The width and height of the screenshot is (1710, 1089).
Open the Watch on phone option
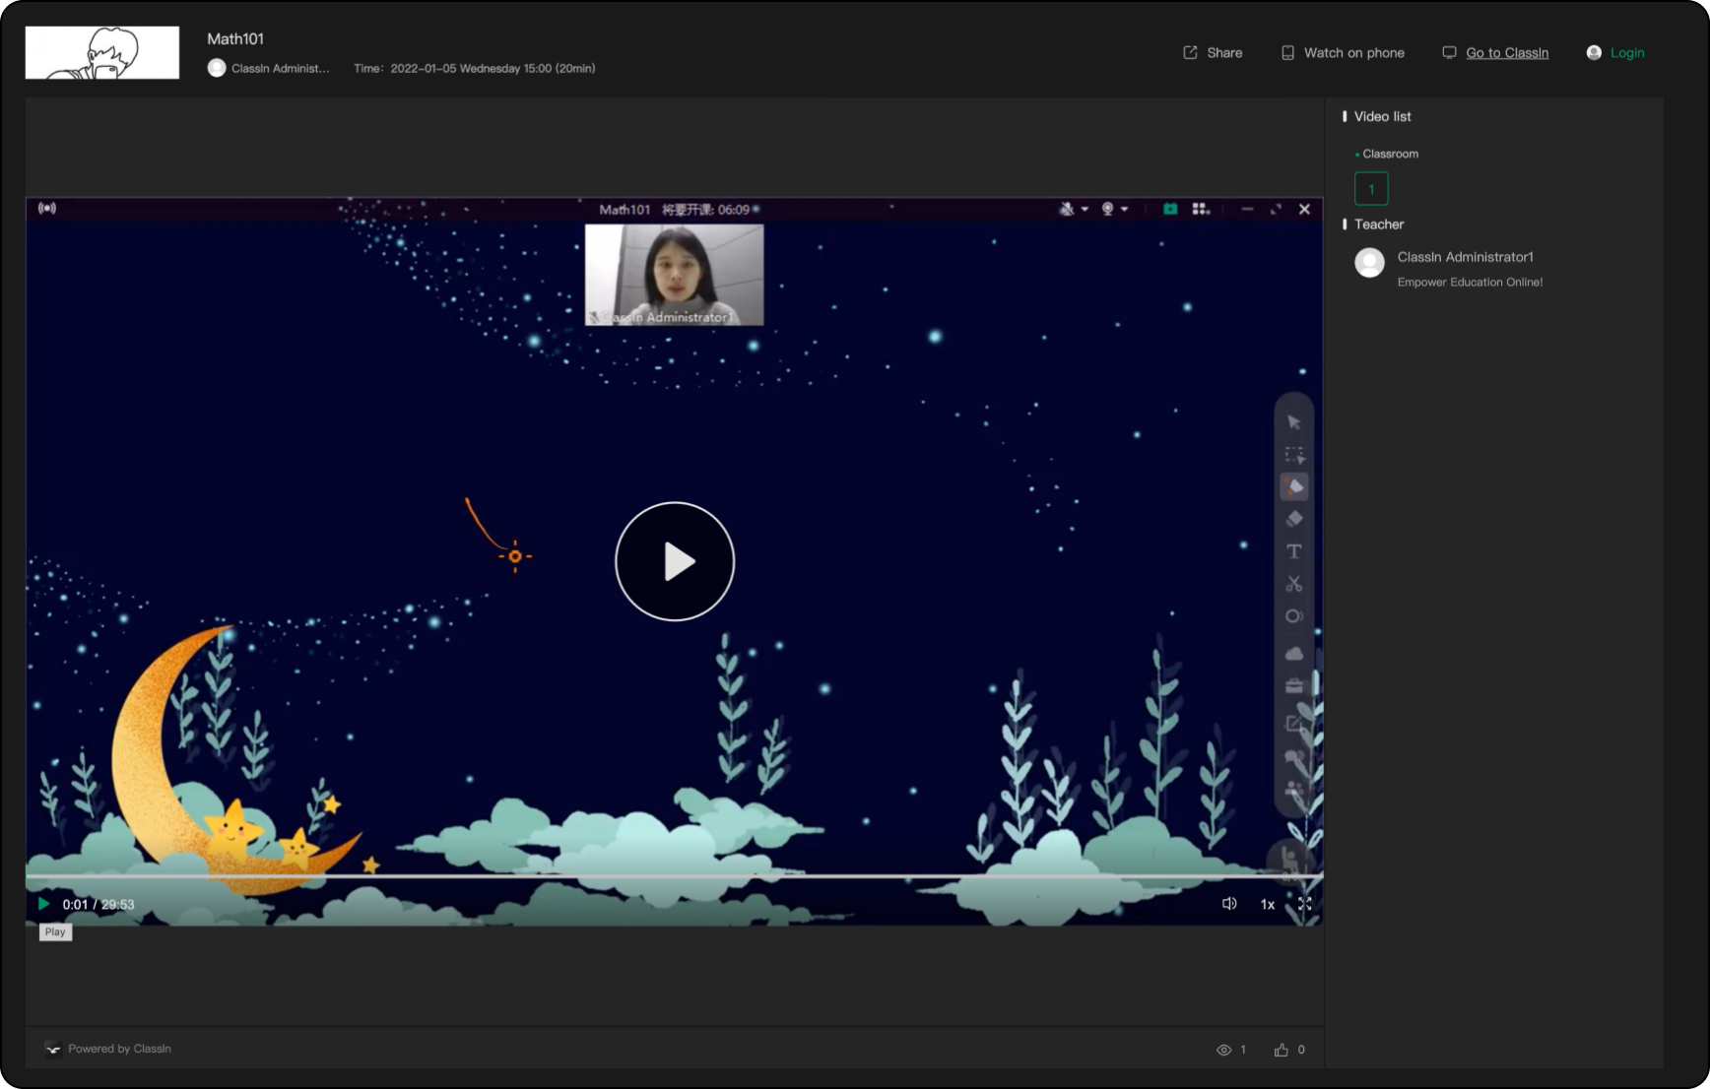tap(1343, 53)
